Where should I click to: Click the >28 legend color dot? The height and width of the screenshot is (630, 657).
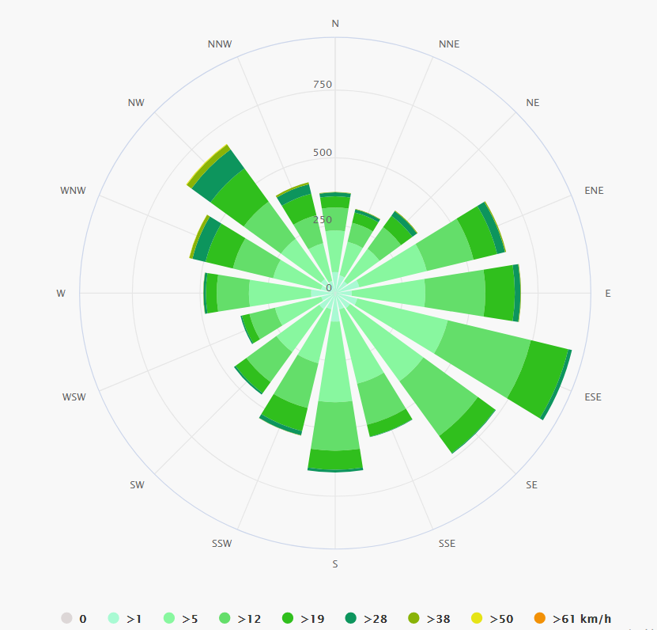[351, 618]
